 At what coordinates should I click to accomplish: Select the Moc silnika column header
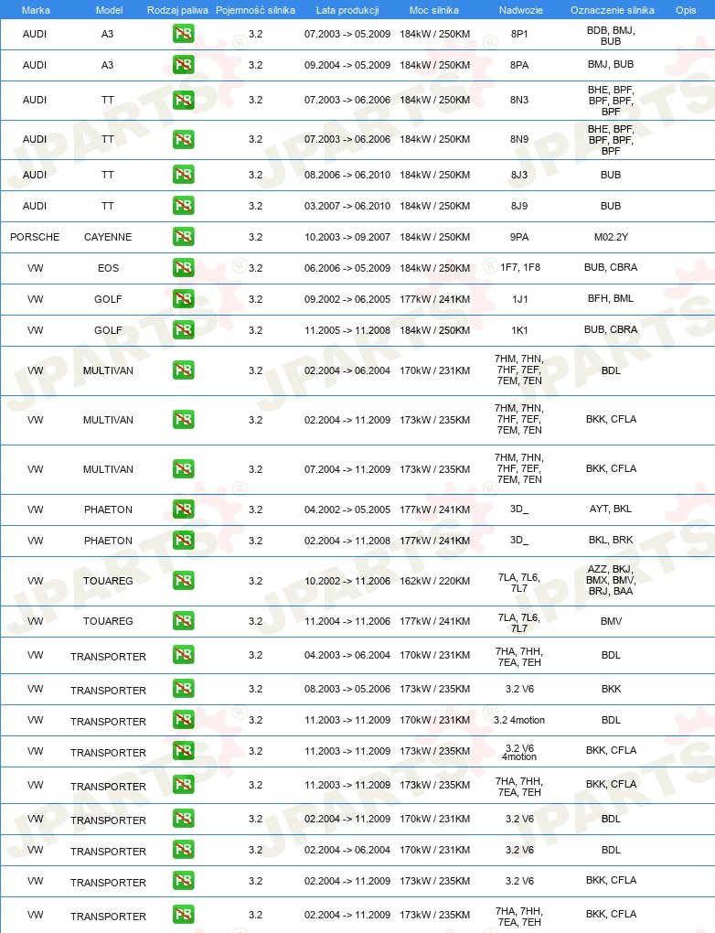[x=434, y=10]
